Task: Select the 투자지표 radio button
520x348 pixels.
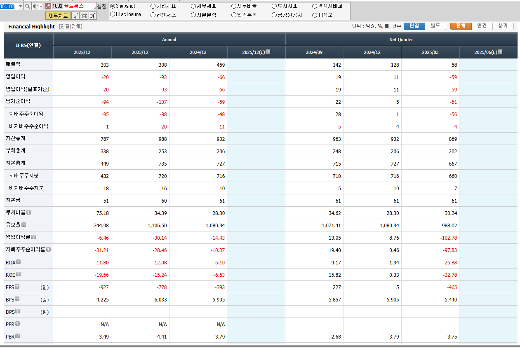Action: pyautogui.click(x=274, y=6)
